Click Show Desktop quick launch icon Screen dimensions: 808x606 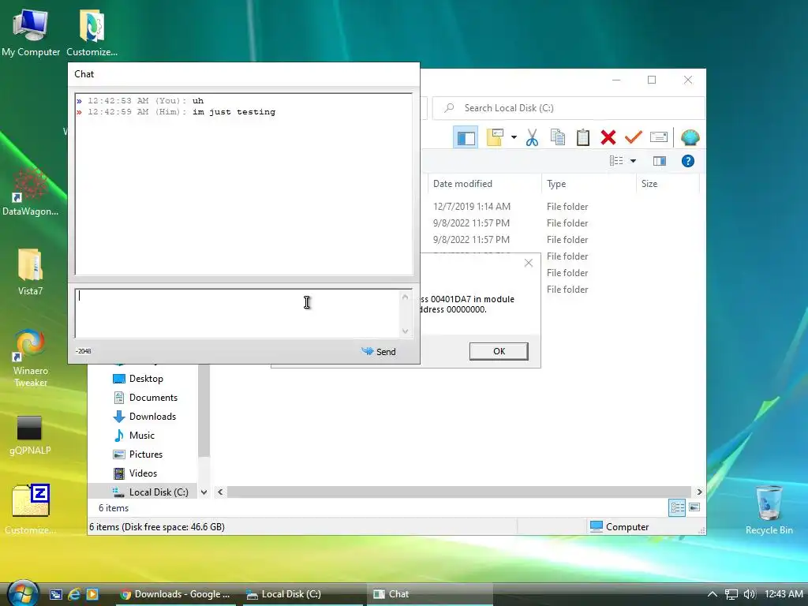coord(56,594)
